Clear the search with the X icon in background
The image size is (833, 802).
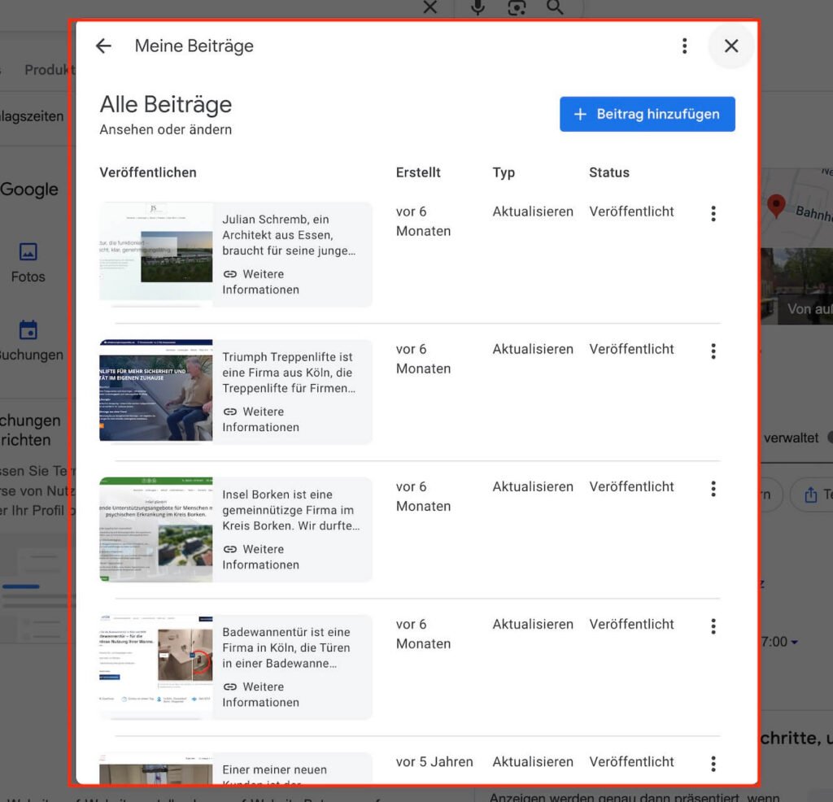[x=430, y=7]
